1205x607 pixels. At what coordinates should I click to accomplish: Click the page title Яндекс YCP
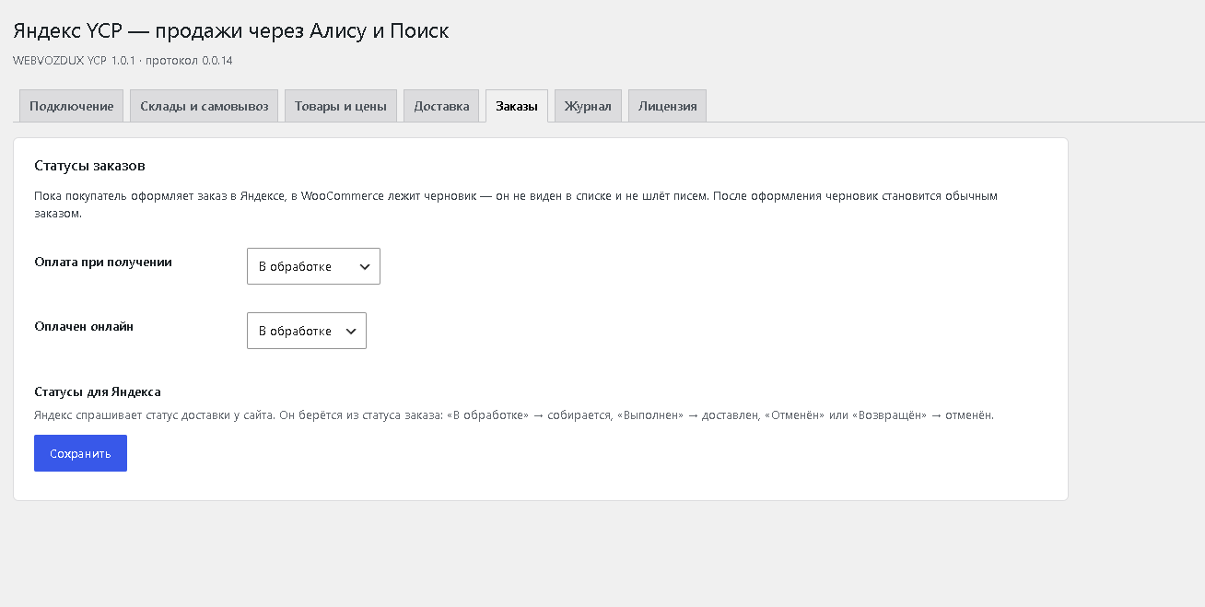tap(231, 31)
